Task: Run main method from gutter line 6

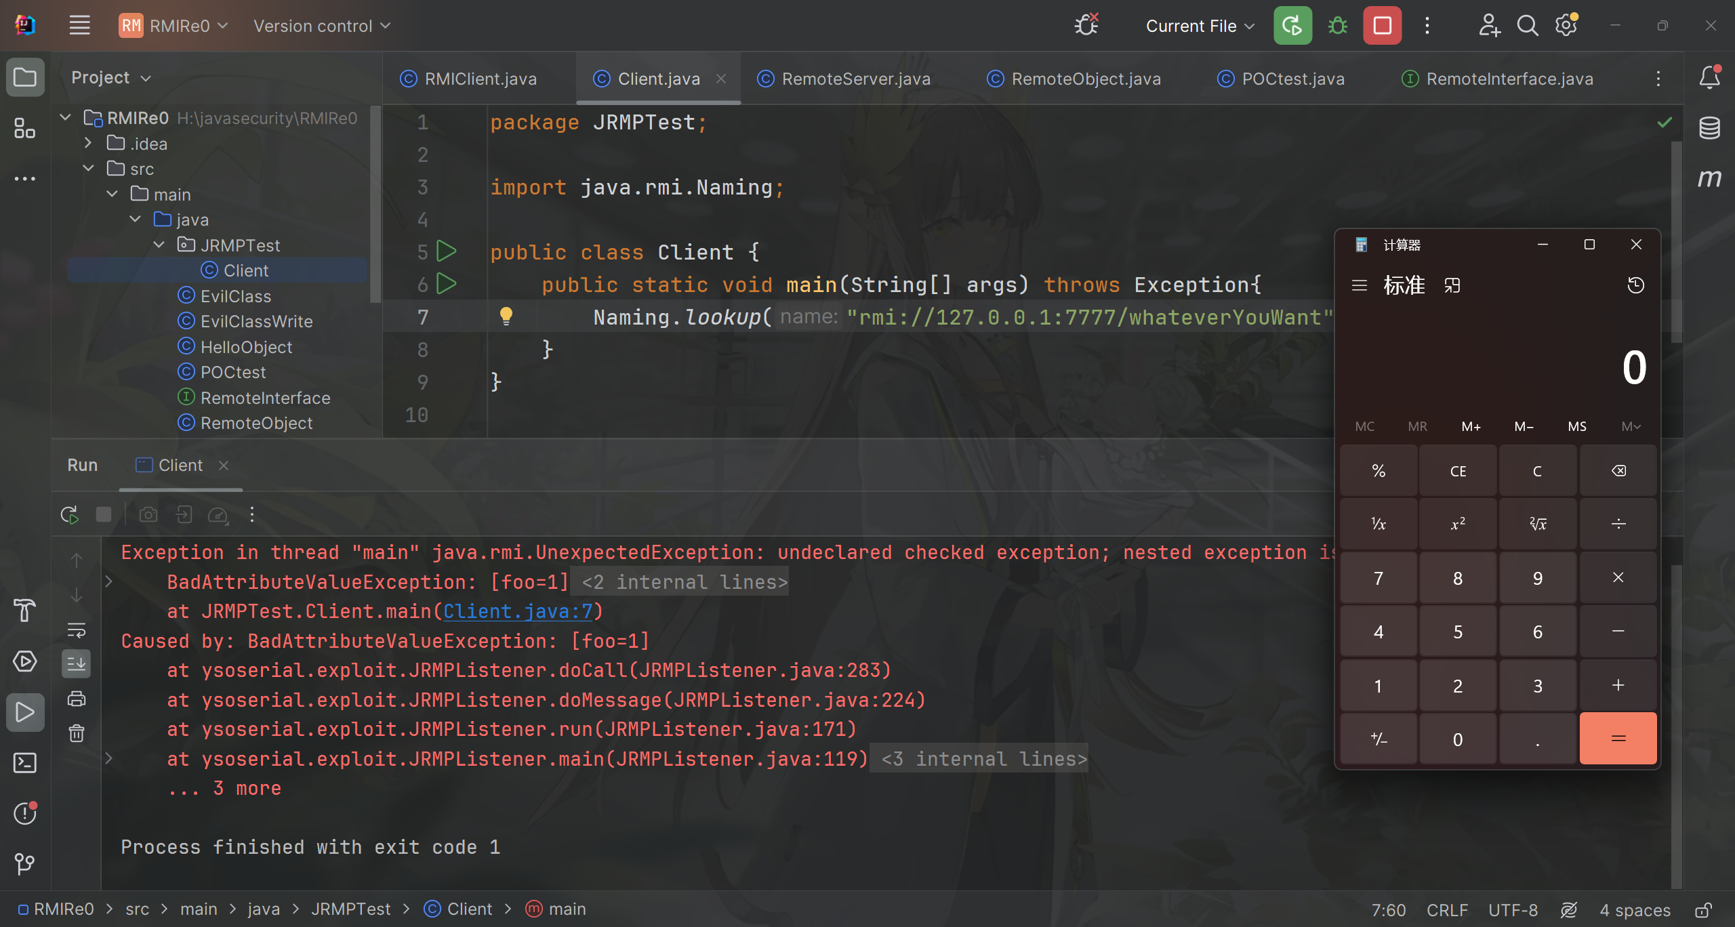Action: click(446, 284)
